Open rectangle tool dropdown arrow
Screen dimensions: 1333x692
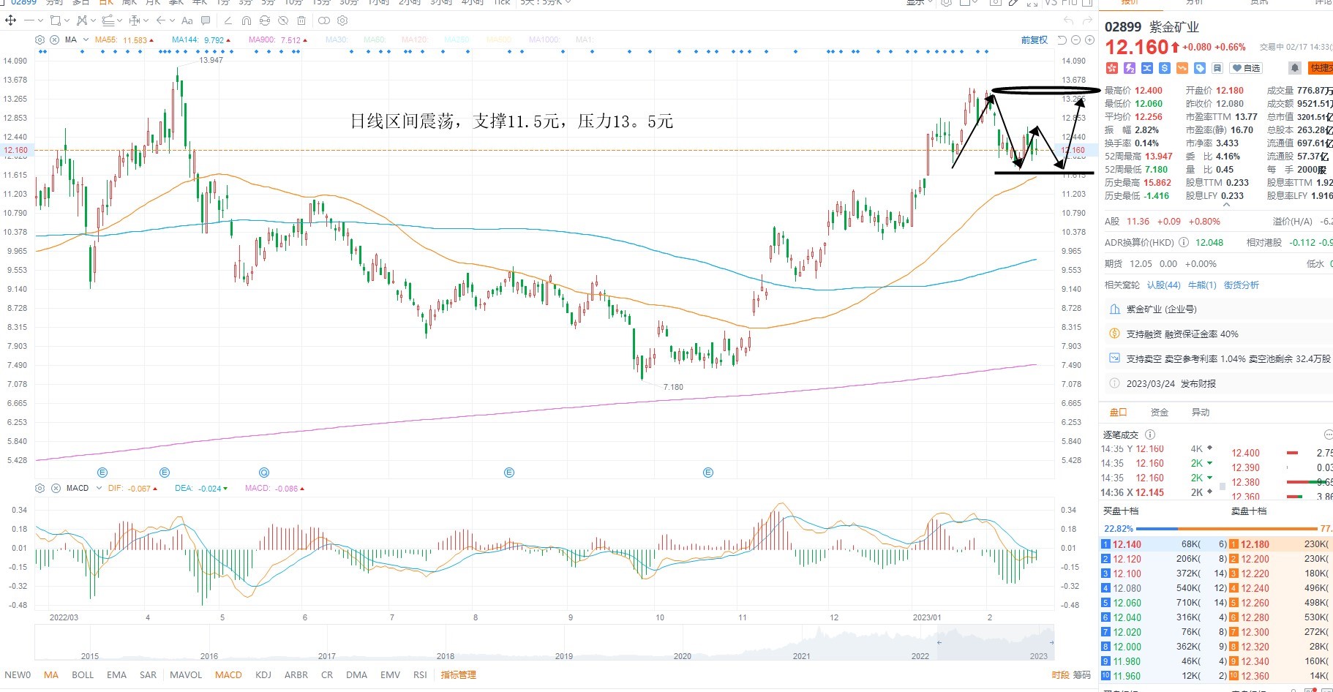point(67,20)
